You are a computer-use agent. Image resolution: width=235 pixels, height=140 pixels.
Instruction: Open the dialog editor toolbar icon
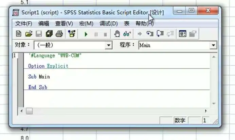[183, 34]
